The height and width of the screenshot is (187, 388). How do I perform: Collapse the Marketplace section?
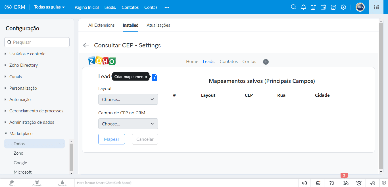[x=21, y=134]
